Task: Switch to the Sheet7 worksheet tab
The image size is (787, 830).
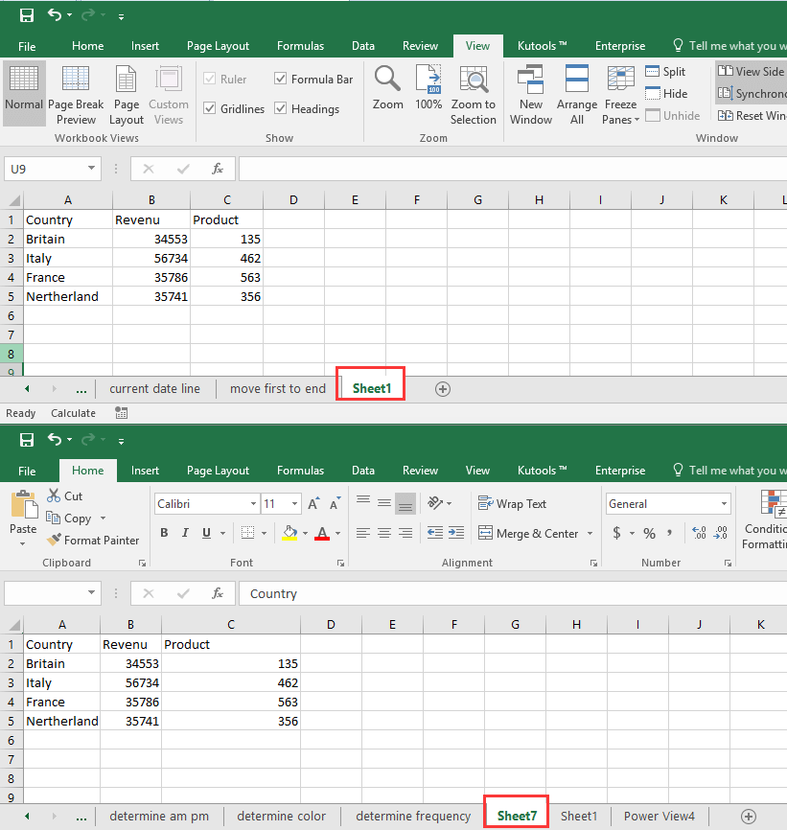Action: 516,817
